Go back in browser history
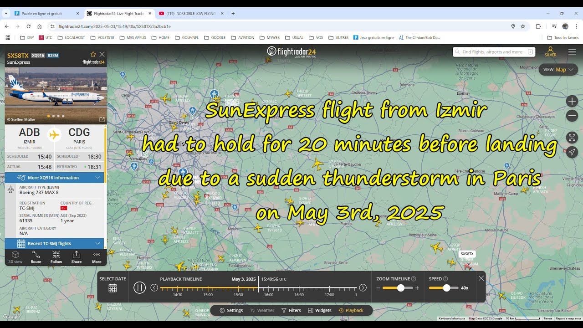 (6, 26)
